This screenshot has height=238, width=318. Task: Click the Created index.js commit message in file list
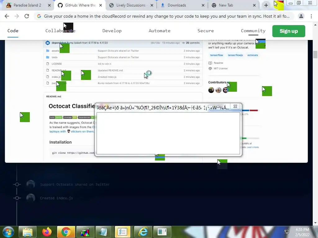[x=107, y=77]
